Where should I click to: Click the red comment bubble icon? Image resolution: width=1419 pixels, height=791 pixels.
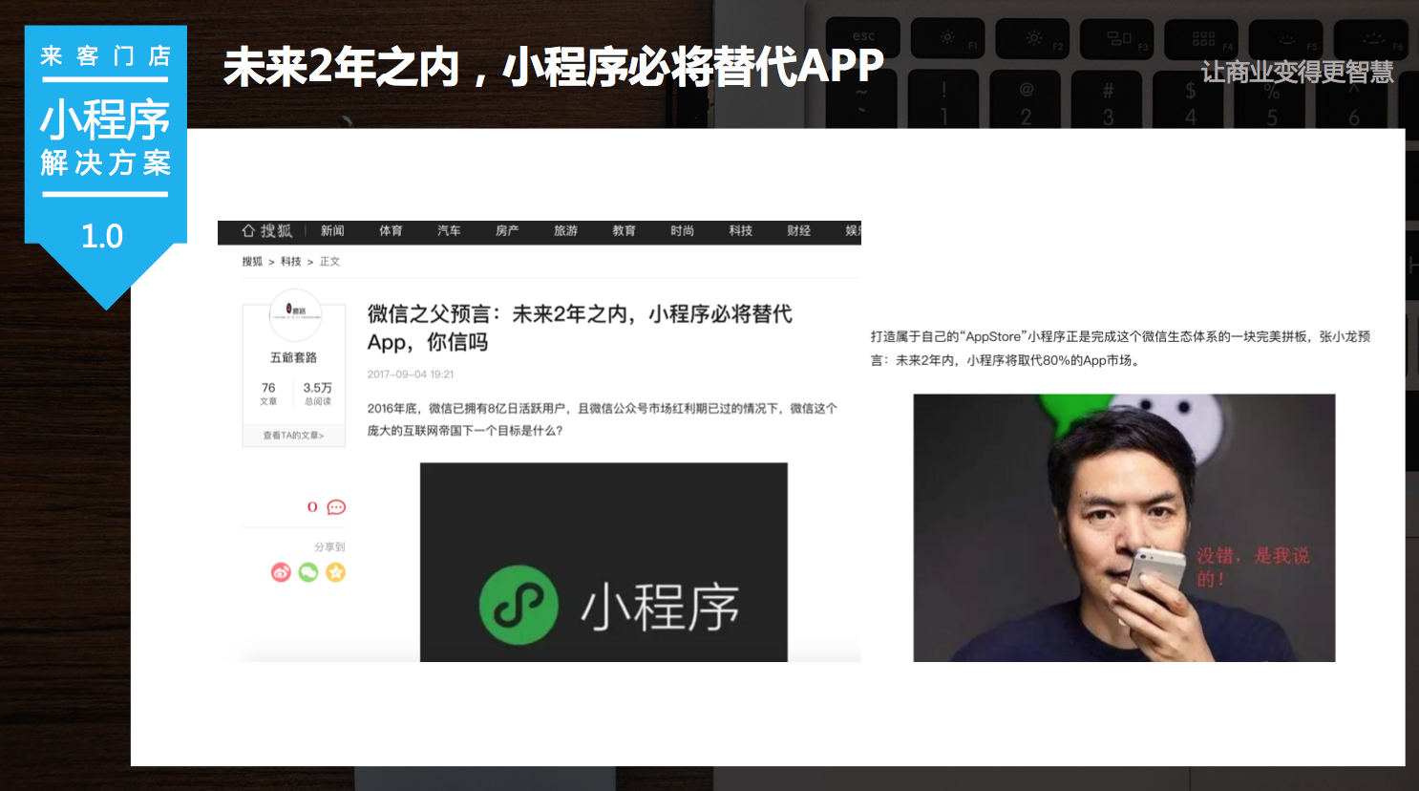(x=336, y=507)
